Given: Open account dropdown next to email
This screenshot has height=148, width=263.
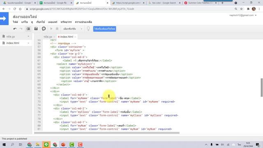Looking at the screenshot, I should tap(256, 15).
